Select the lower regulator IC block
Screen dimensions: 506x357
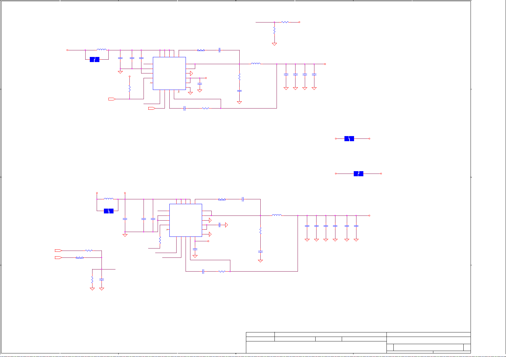tap(186, 220)
